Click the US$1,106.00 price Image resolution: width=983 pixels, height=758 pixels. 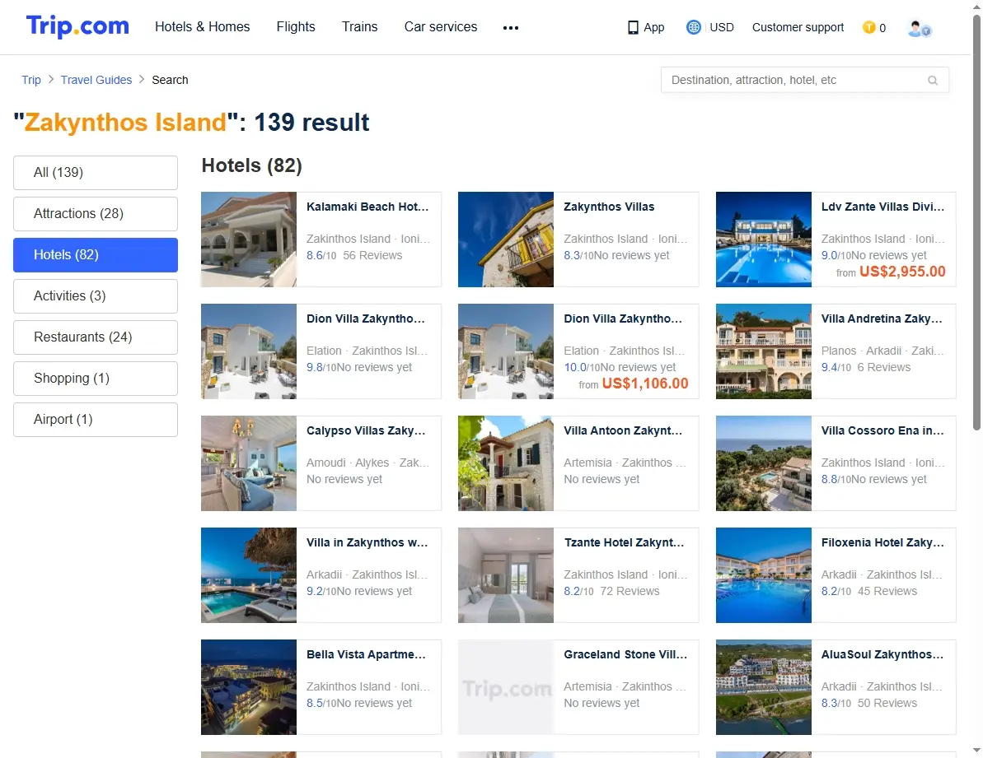(645, 384)
